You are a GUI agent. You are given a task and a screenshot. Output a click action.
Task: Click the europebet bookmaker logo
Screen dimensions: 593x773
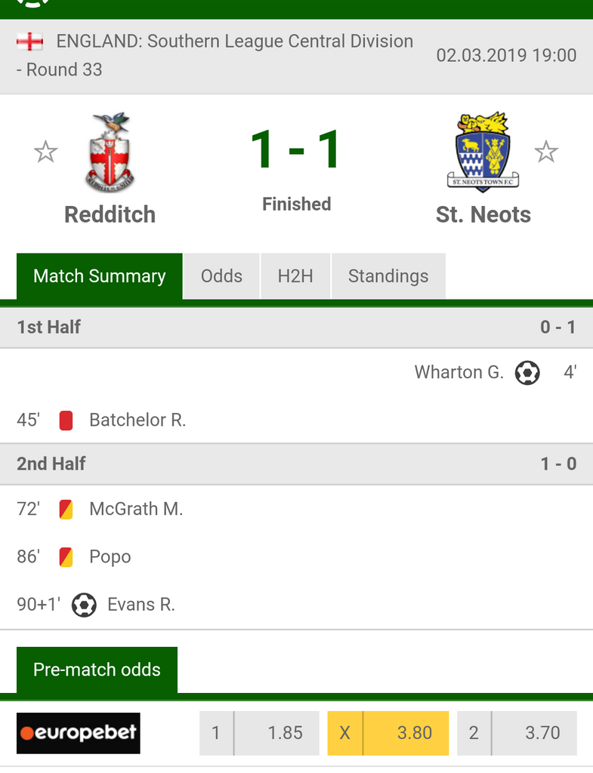[79, 733]
